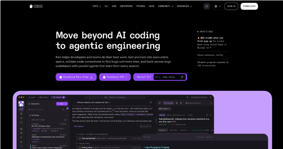Click the Kiro ghost logo in header
The height and width of the screenshot is (149, 283).
click(36, 6)
